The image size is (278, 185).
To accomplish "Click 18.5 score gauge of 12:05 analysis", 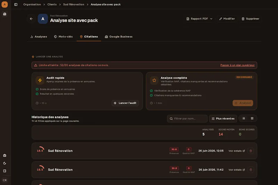I will [x=40, y=151].
